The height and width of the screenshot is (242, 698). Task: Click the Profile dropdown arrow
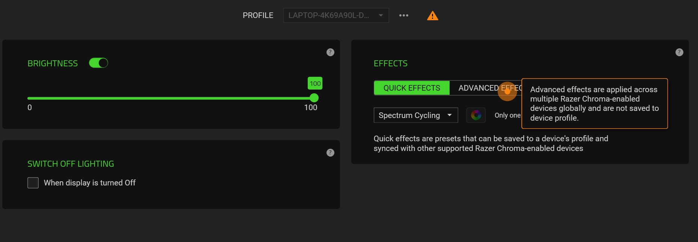pos(381,15)
